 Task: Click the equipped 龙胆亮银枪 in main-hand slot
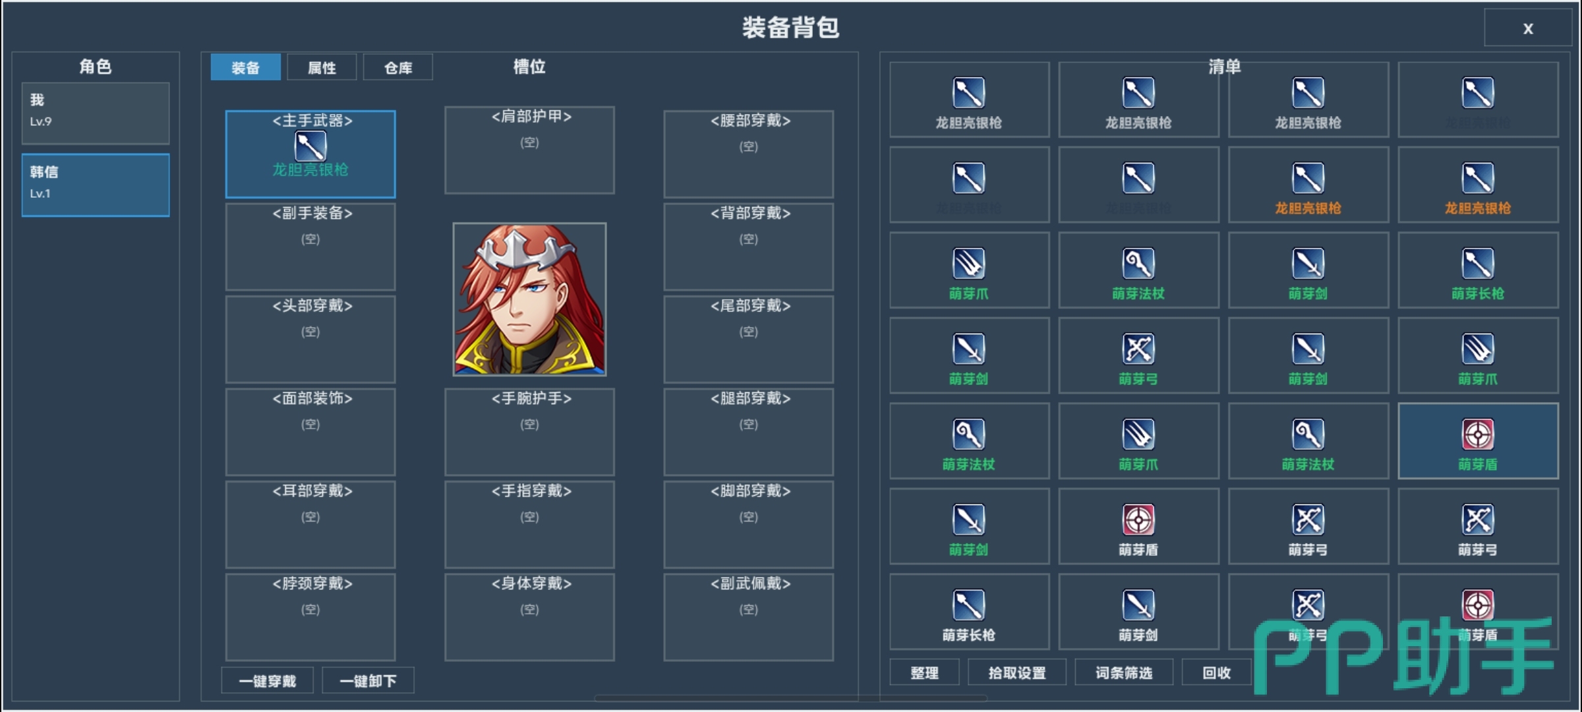pos(310,154)
